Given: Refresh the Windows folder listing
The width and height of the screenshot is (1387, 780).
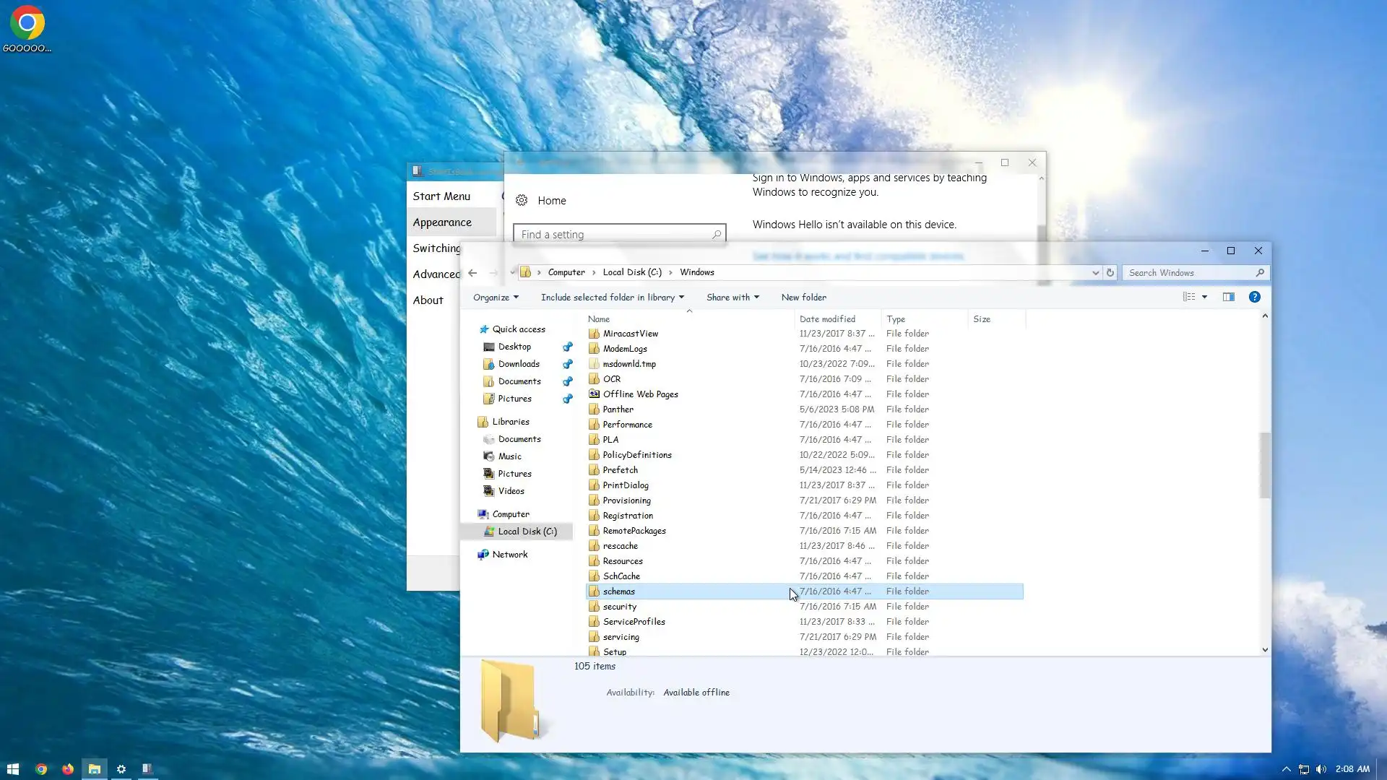Looking at the screenshot, I should (x=1110, y=273).
